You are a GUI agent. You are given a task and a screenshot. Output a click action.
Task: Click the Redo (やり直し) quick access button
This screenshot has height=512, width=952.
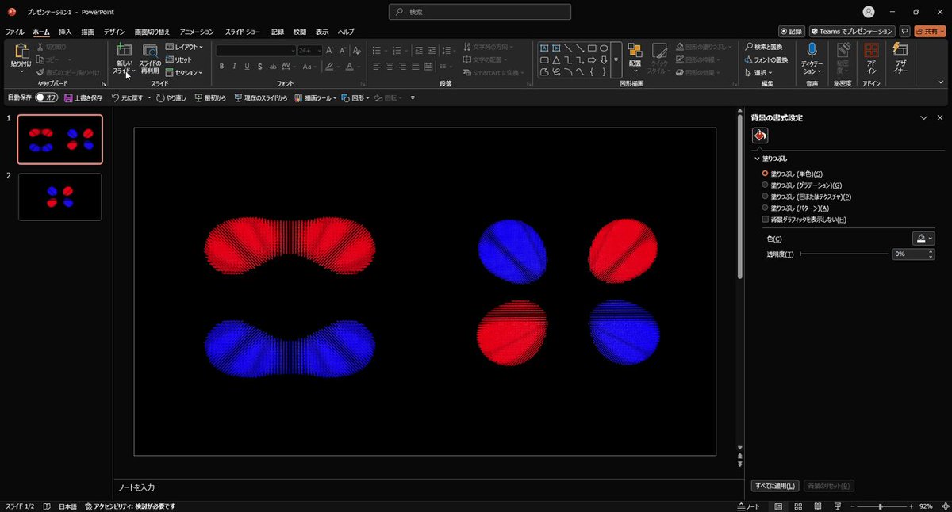[x=171, y=98]
